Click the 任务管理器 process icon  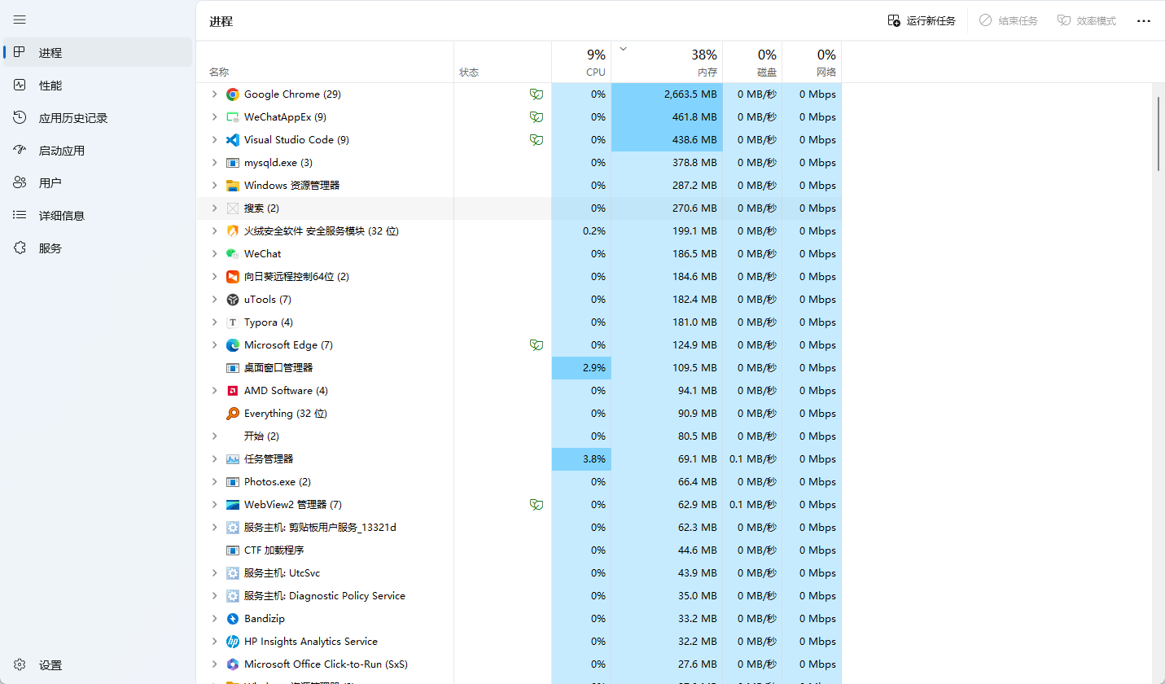[233, 459]
